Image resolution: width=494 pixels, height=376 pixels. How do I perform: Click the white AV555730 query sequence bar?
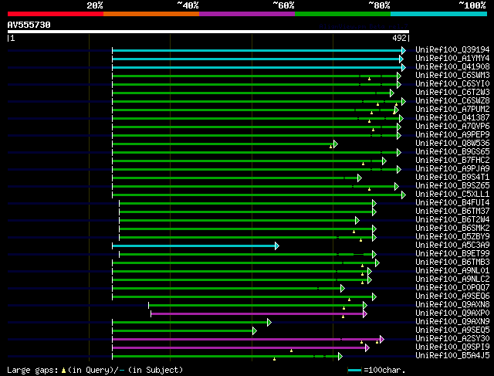pyautogui.click(x=208, y=32)
